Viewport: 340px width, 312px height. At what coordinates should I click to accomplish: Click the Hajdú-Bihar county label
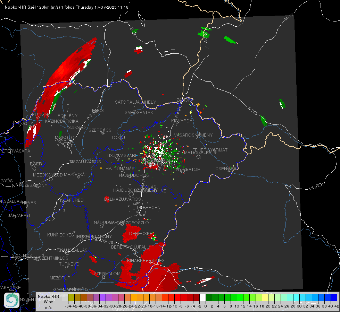click(x=87, y=219)
